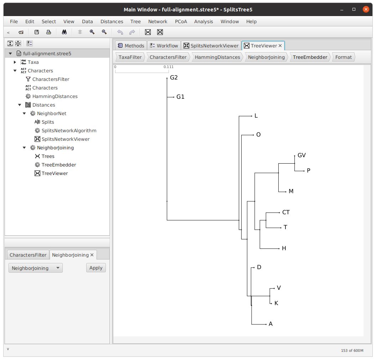
Task: Expand the Taxa tree node
Action: pyautogui.click(x=15, y=62)
